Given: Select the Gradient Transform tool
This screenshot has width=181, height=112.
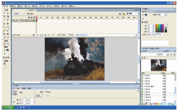Looking at the screenshot, I should 8,16.
